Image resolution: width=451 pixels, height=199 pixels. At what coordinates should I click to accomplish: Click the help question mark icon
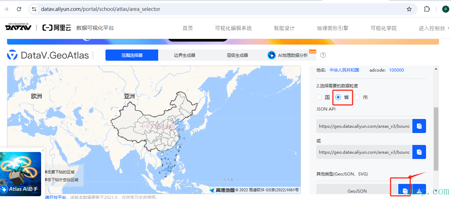point(323,55)
